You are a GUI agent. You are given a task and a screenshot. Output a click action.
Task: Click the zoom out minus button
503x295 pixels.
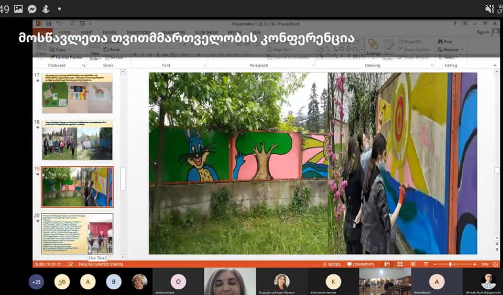[436, 264]
